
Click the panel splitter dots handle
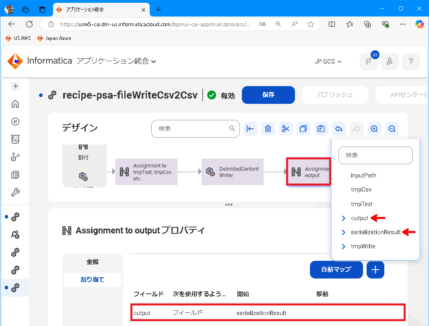[229, 205]
